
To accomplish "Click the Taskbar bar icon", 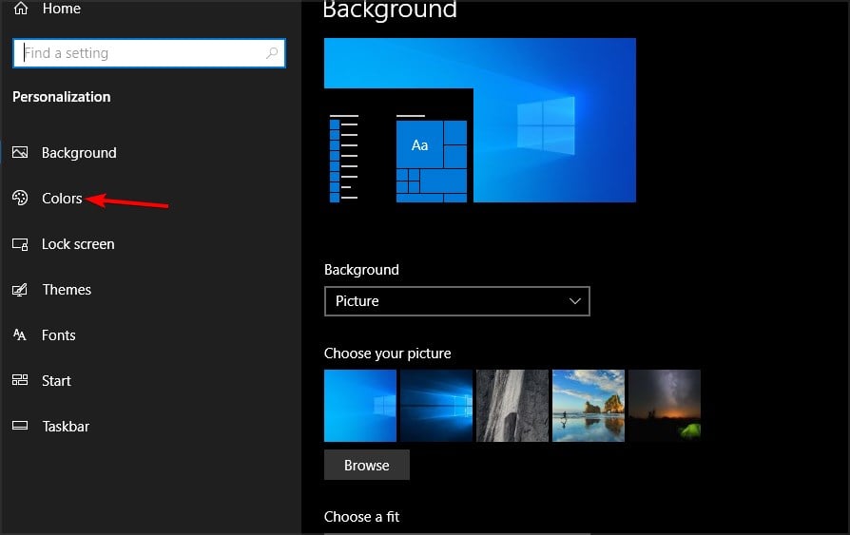I will pos(20,426).
